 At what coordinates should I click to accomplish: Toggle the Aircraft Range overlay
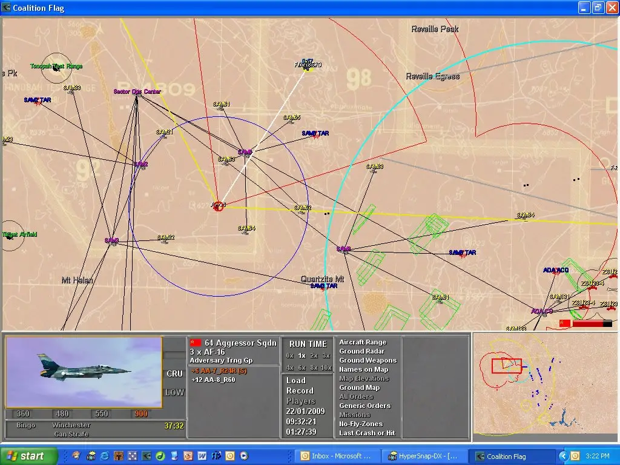363,342
